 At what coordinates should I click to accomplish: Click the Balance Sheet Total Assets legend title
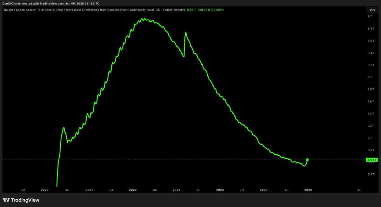95,10
